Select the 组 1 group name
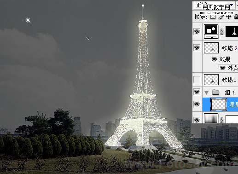Image resolution: width=238 pixels, height=174 pixels. 230,93
